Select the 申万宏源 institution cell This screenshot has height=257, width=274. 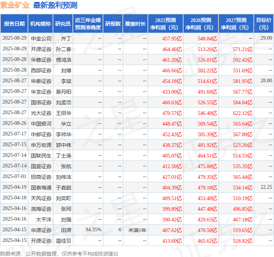[x=41, y=145]
